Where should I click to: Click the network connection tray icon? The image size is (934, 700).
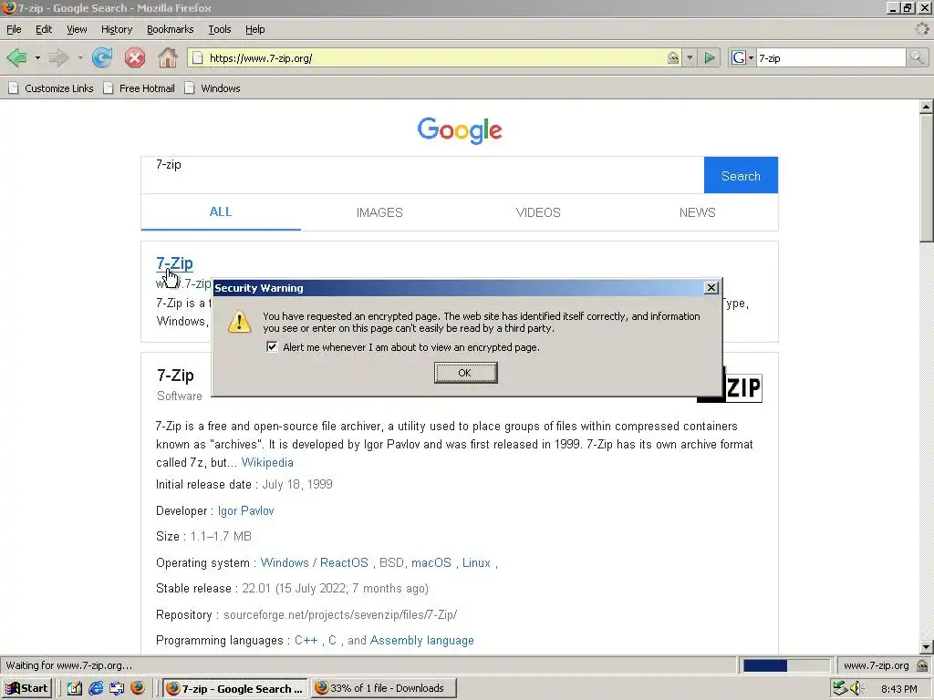pos(840,688)
